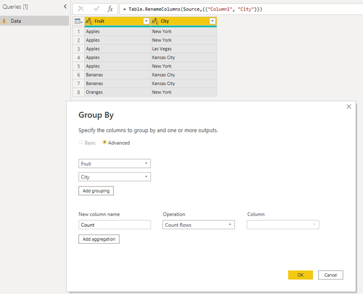The image size is (363, 294).
Task: Expand the Count Rows operation dropdown
Action: (199, 225)
